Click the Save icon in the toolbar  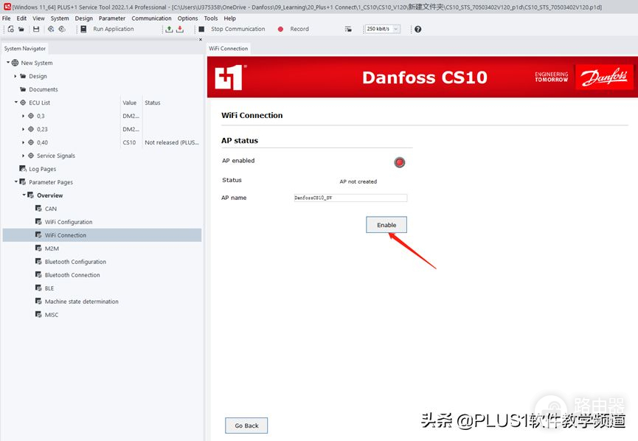coord(36,29)
